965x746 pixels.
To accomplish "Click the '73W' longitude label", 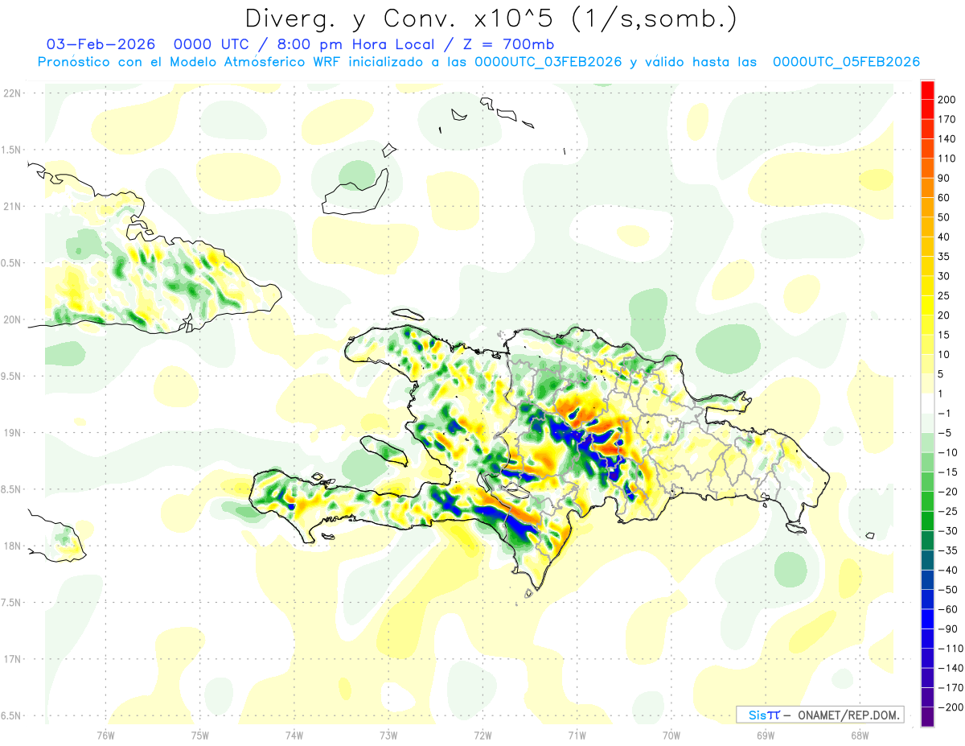I will coord(388,736).
